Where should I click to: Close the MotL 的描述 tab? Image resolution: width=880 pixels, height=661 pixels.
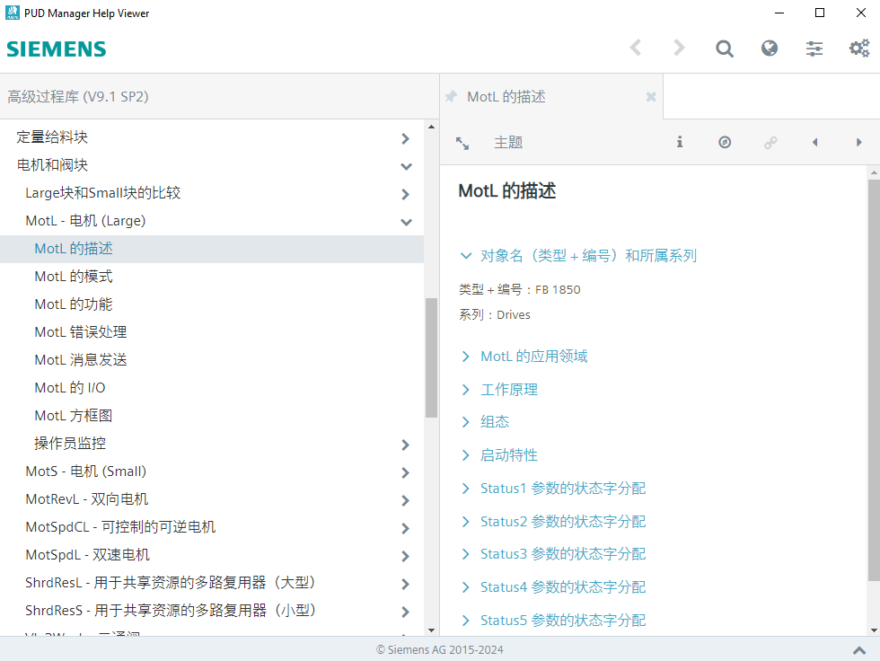[651, 96]
